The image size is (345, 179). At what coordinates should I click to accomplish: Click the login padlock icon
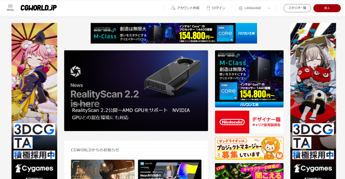click(x=208, y=8)
